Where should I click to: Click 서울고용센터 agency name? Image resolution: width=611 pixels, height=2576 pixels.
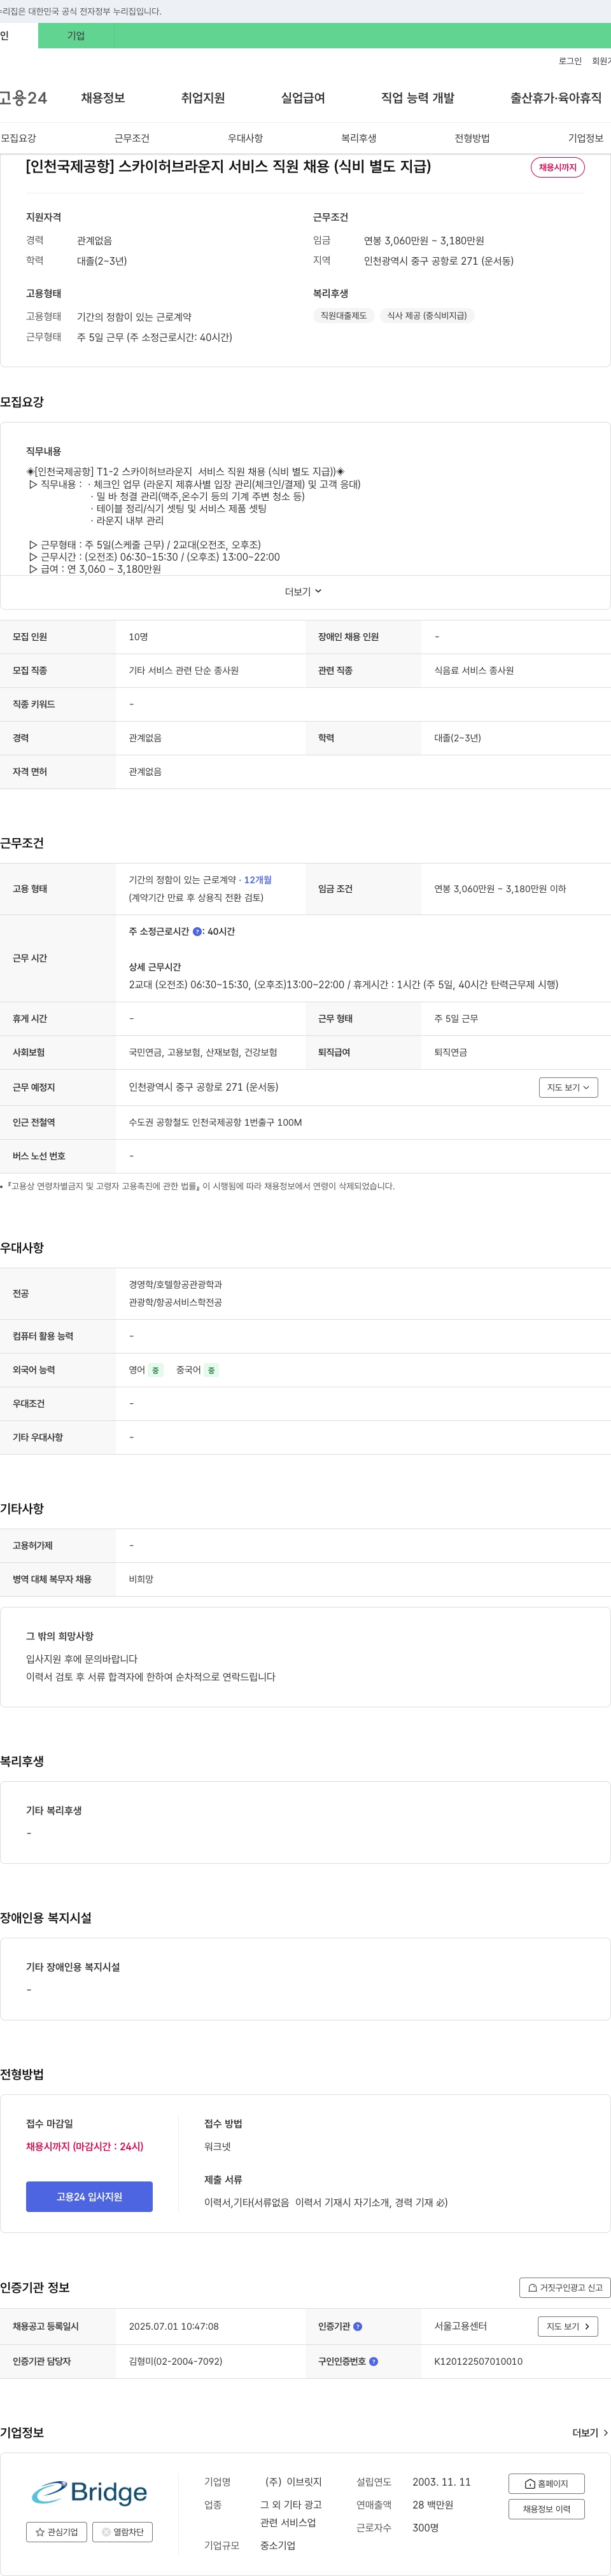460,2326
